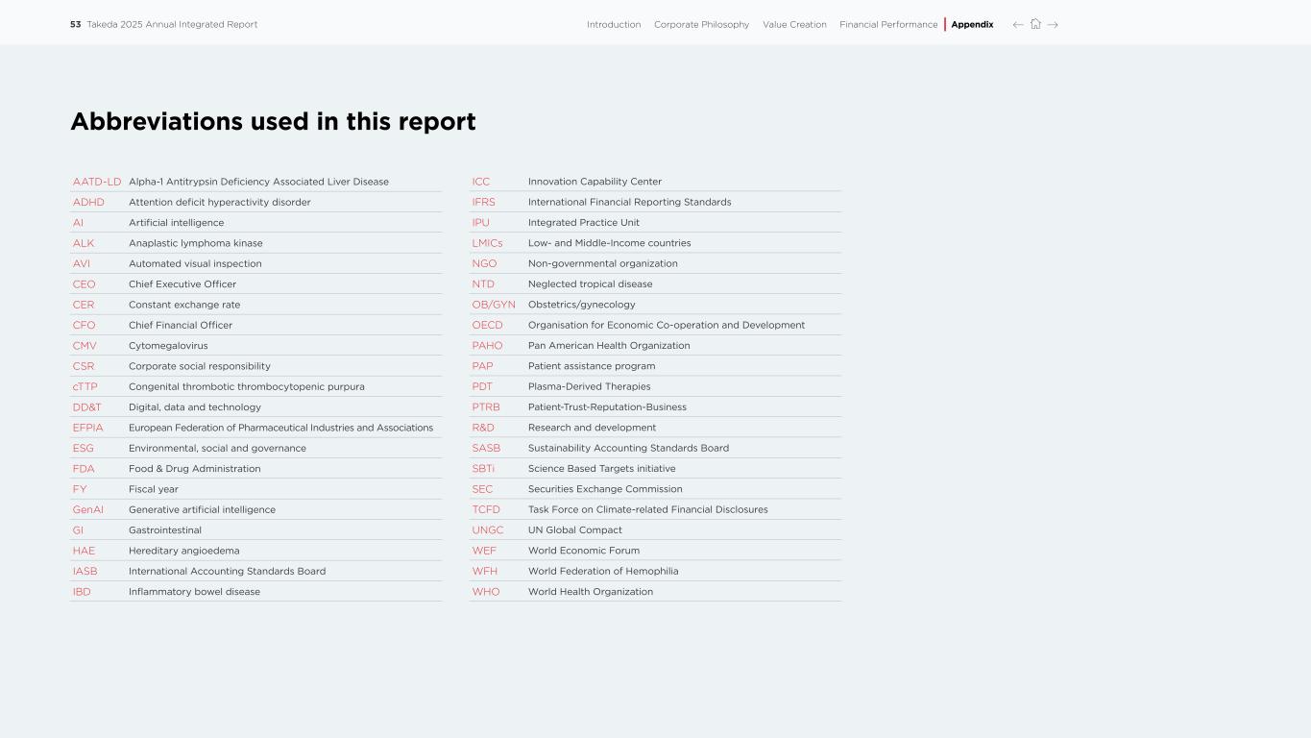
Task: Open the Introduction section
Action: point(614,25)
